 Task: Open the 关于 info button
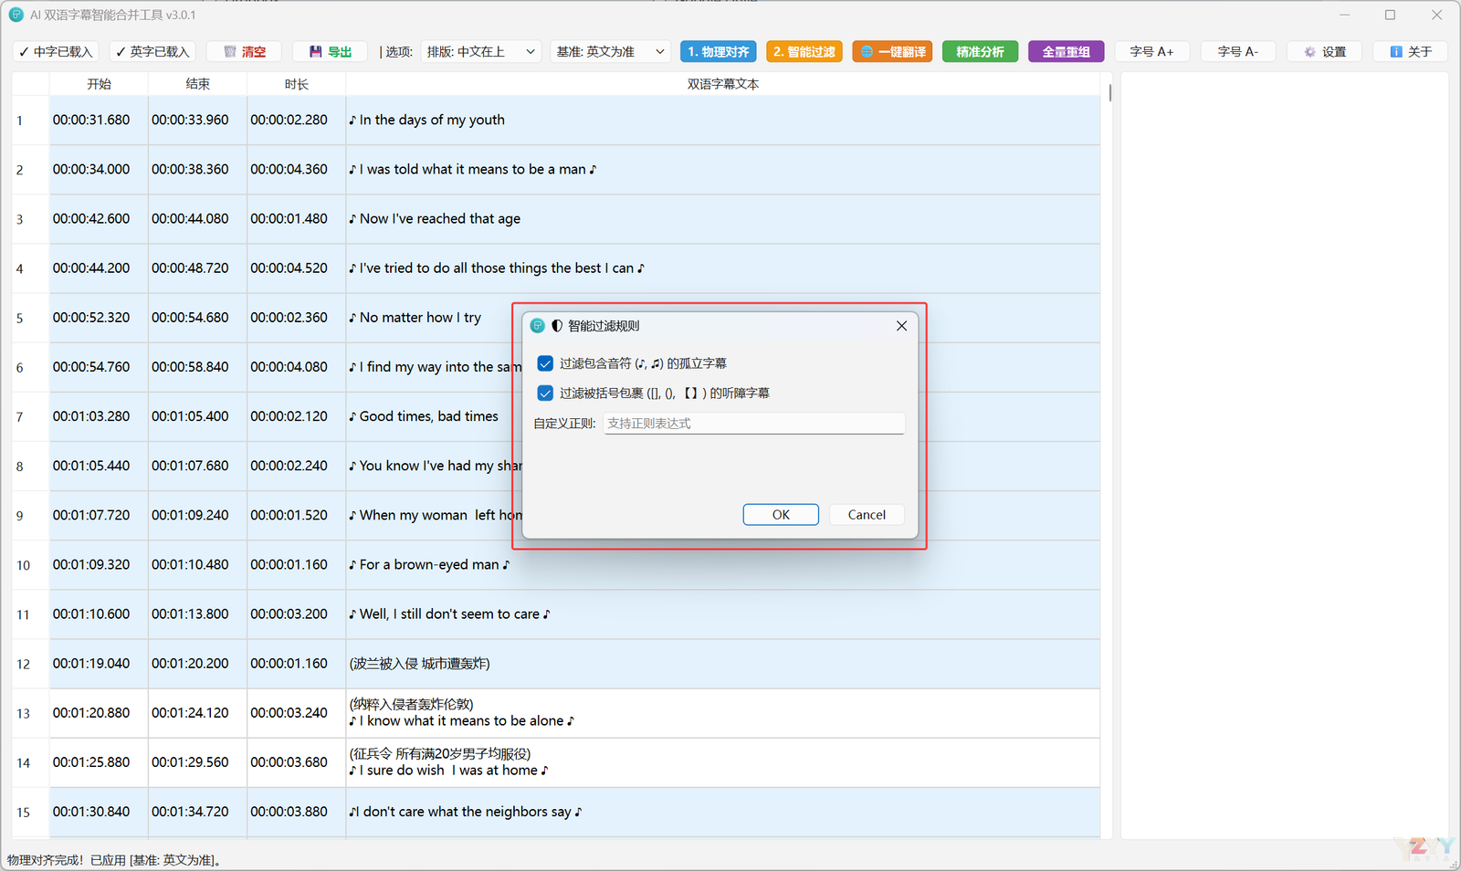pos(1410,52)
